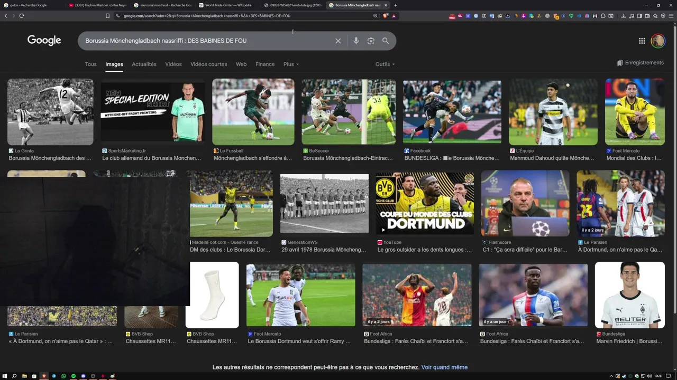Click the Google logo
Viewport: 677px width, 380px height.
44,41
